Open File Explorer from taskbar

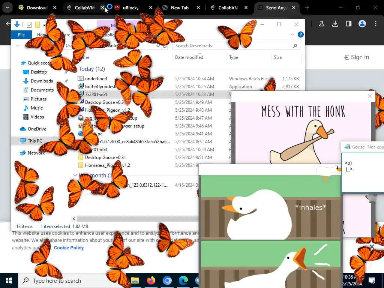click(135, 280)
